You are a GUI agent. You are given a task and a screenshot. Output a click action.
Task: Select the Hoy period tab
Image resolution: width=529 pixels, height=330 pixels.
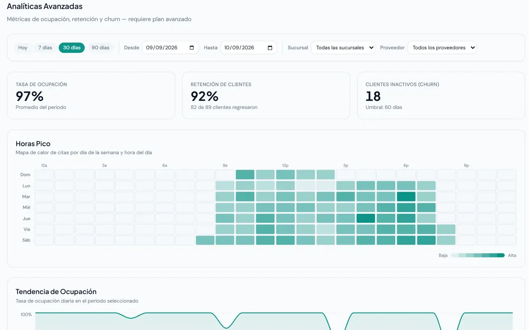pyautogui.click(x=23, y=48)
